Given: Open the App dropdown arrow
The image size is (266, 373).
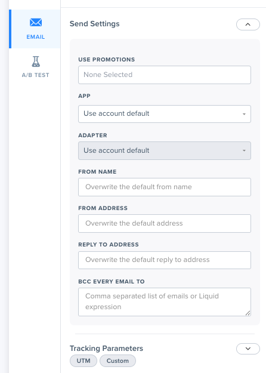Looking at the screenshot, I should pos(244,114).
